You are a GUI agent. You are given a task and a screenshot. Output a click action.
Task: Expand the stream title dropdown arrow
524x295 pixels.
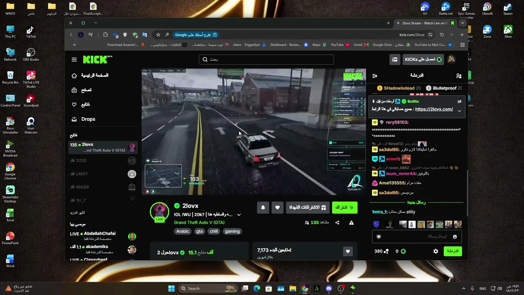tap(239, 215)
